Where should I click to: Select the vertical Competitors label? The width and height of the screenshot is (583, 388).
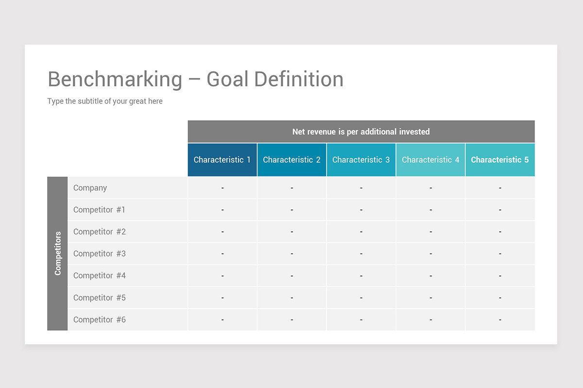pos(57,254)
